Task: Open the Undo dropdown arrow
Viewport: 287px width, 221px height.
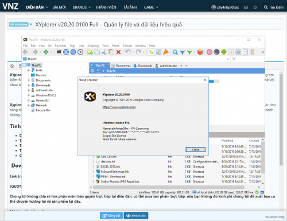Action: [x=133, y=52]
